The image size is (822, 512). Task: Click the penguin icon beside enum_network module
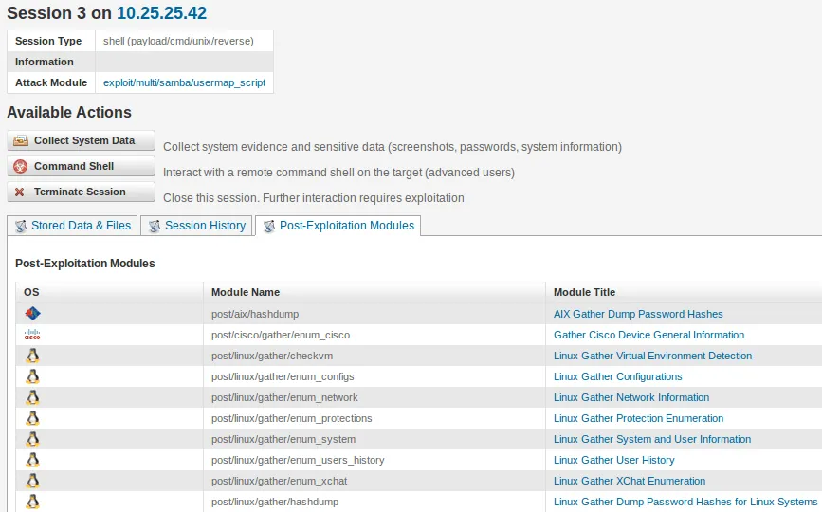click(32, 397)
